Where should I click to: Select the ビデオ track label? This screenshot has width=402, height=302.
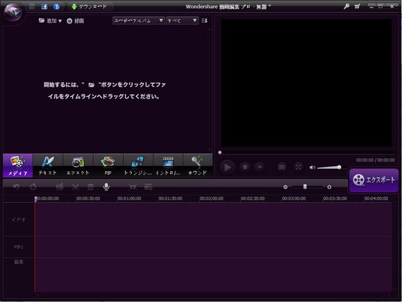pyautogui.click(x=19, y=220)
